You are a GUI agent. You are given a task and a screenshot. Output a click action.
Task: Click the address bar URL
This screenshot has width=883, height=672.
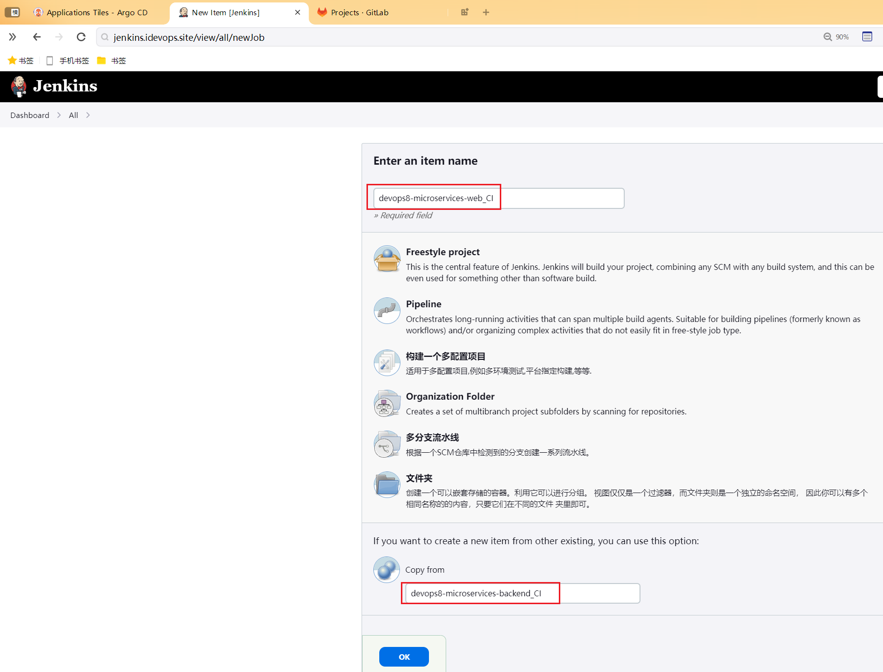coord(189,37)
